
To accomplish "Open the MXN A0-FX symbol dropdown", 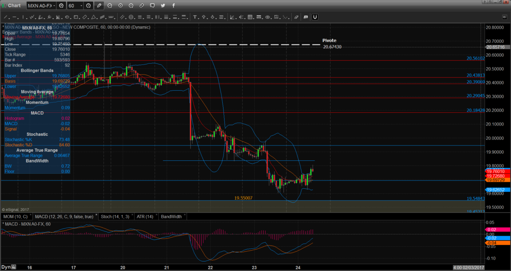I will [54, 6].
